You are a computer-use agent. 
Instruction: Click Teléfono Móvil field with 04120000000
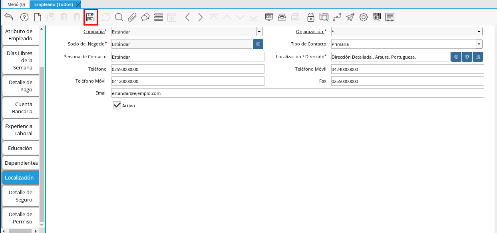pos(188,81)
